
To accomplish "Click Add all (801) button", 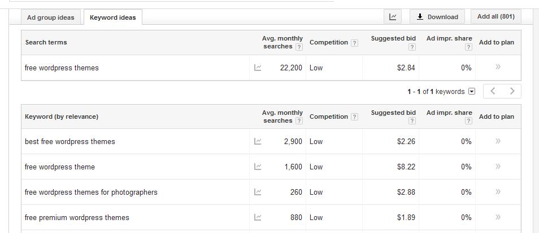I will click(x=495, y=16).
